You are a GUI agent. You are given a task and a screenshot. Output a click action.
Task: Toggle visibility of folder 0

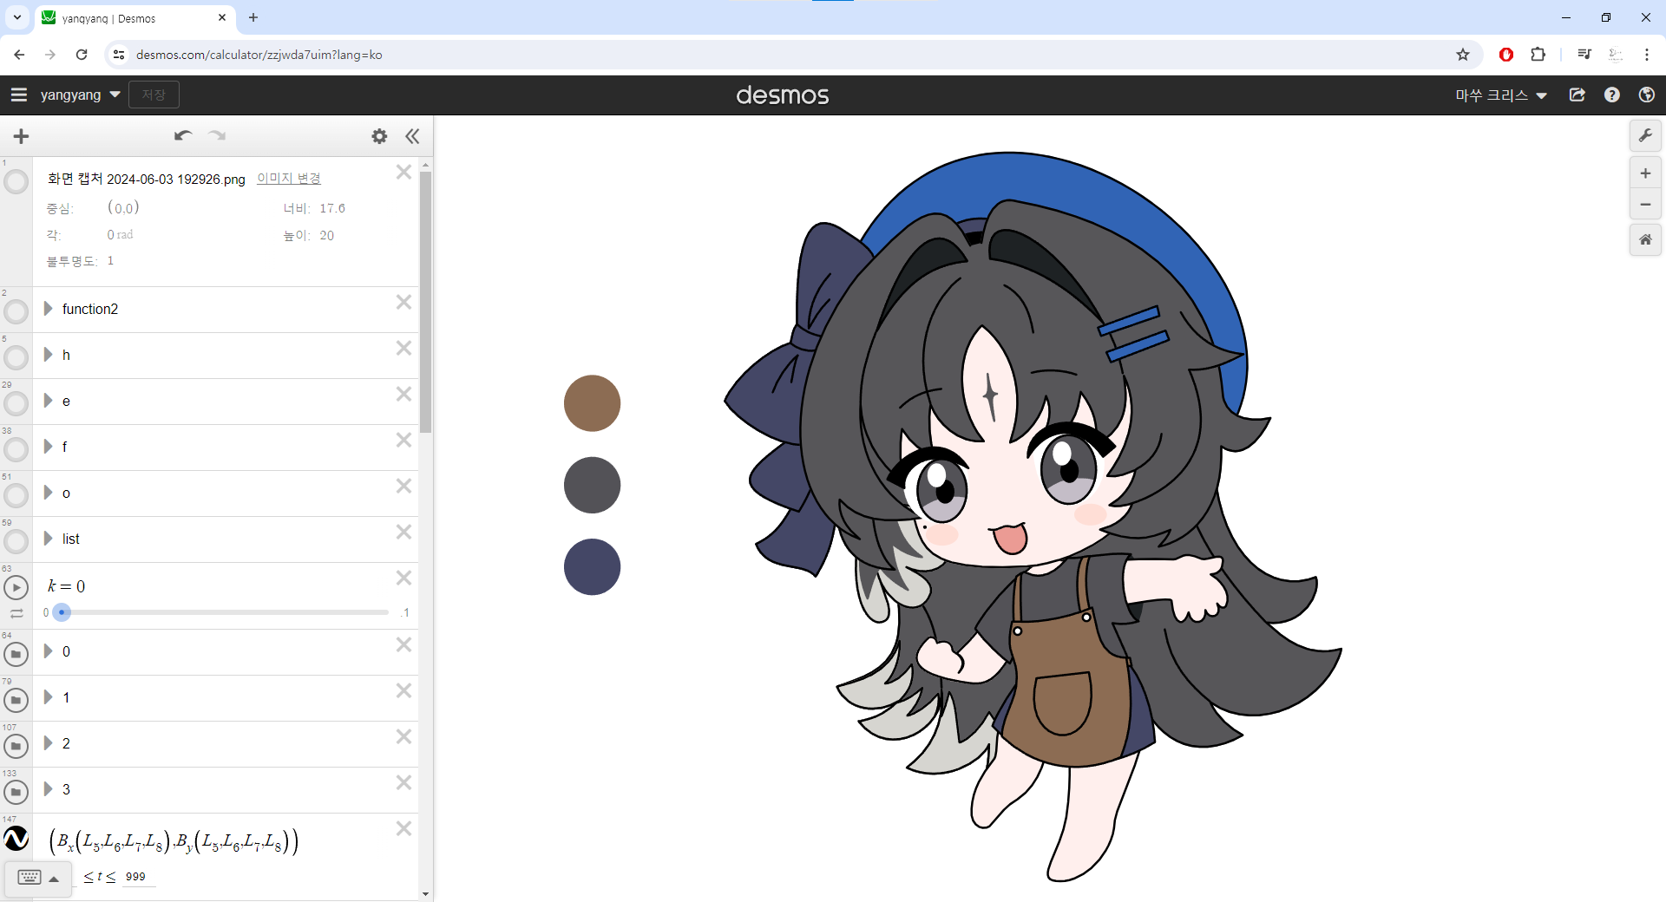coord(16,654)
